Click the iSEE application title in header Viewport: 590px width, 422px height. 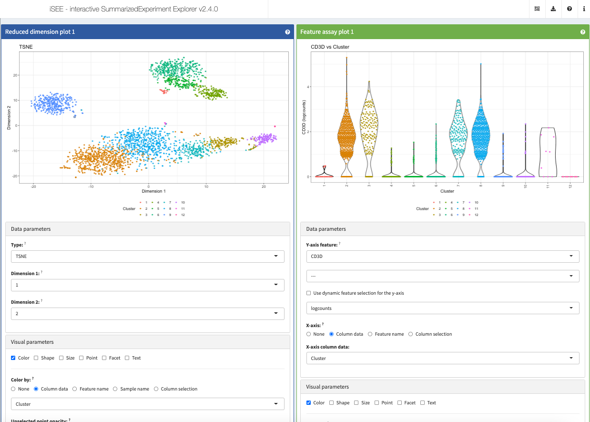(133, 9)
